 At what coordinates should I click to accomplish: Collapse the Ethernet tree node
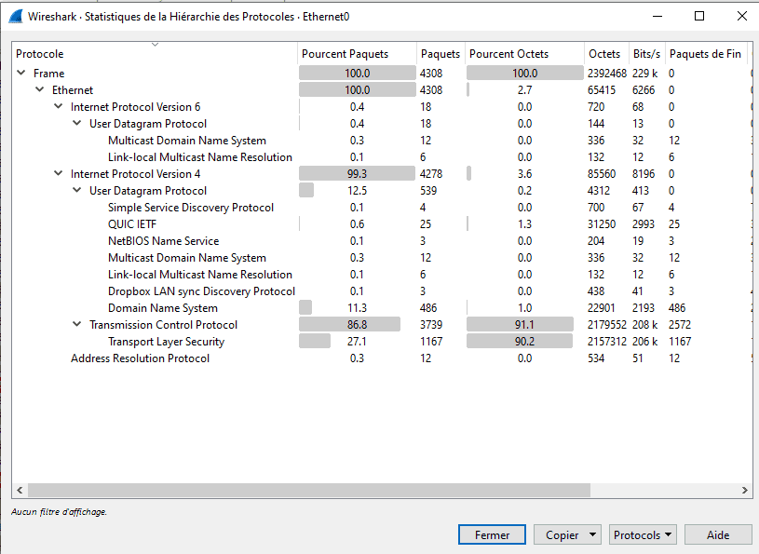[40, 89]
